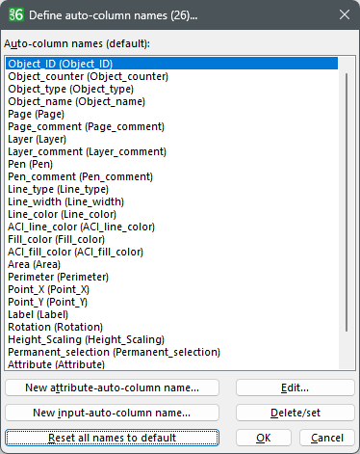The width and height of the screenshot is (360, 454).
Task: Select the Object_counter list entry
Action: 171,76
